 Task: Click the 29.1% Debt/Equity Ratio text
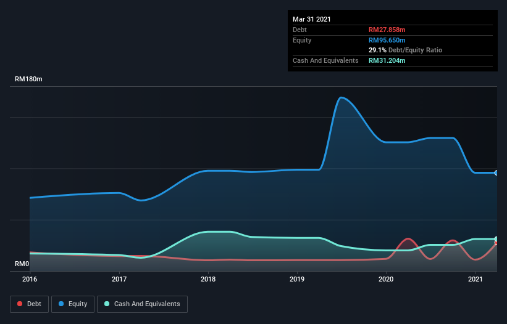pos(405,50)
